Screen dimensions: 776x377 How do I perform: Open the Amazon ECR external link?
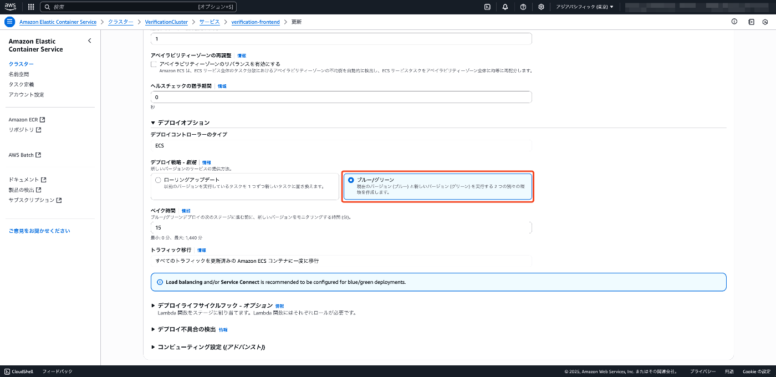click(x=27, y=120)
